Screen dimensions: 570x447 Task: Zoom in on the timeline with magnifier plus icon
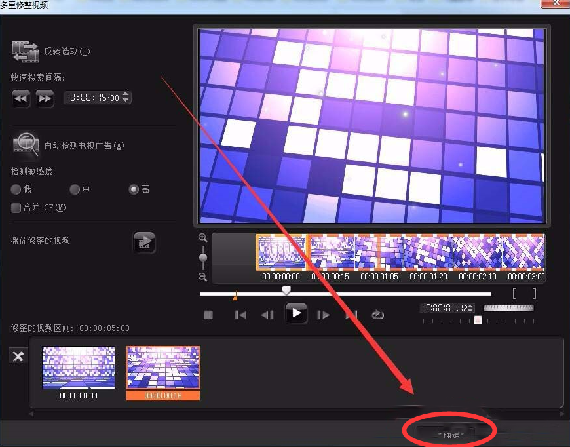[x=203, y=238]
